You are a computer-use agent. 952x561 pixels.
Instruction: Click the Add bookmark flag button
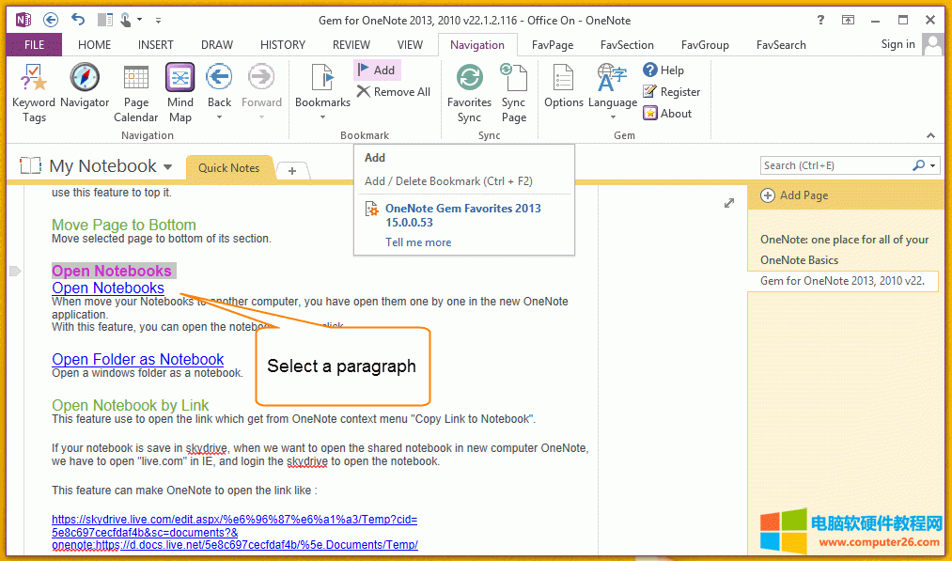pyautogui.click(x=377, y=70)
